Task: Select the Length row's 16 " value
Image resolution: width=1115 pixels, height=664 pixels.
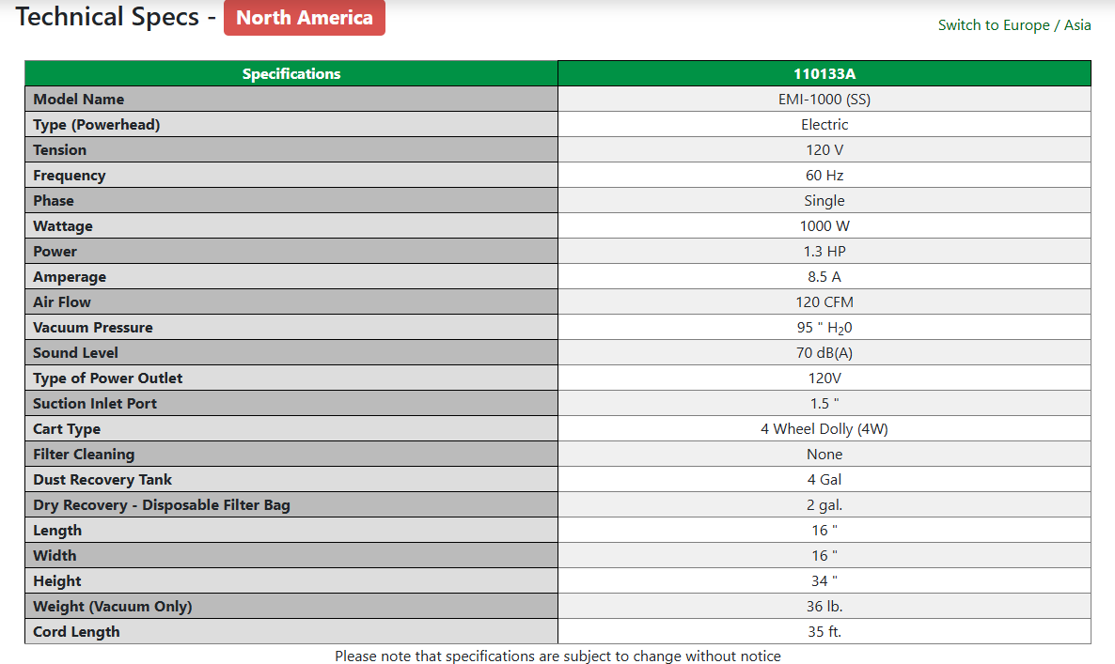Action: pos(824,531)
